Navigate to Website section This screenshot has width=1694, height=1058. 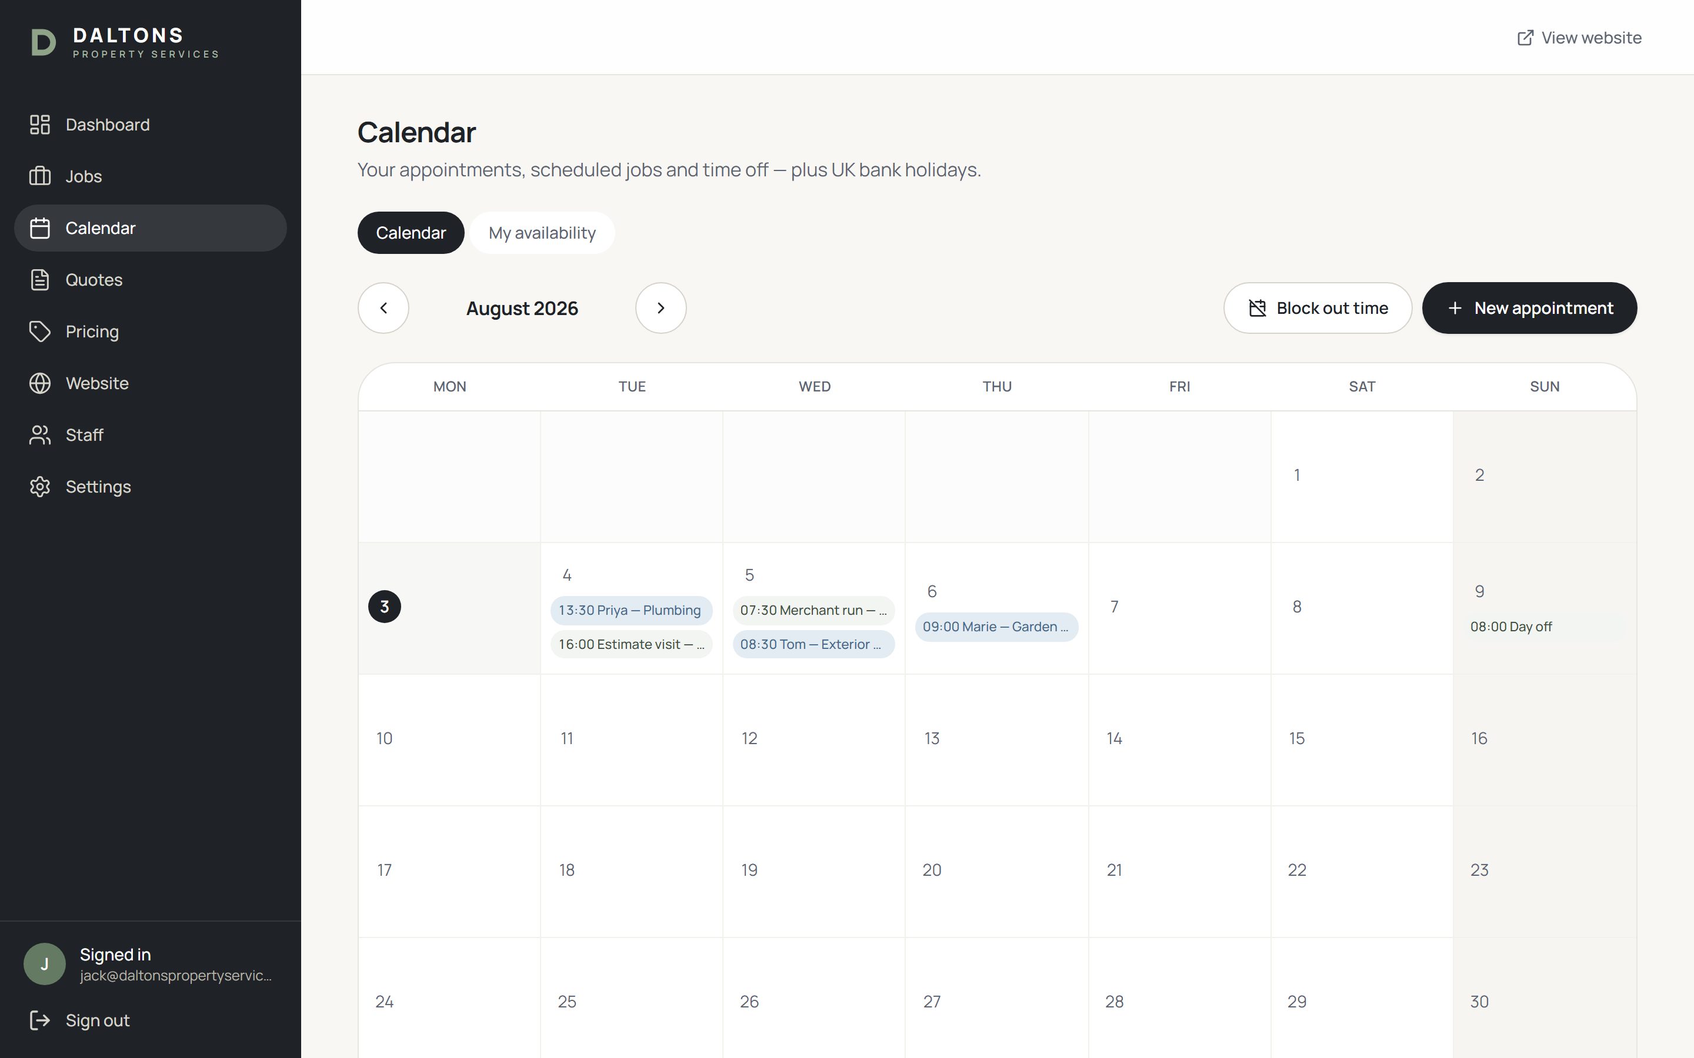click(x=151, y=383)
